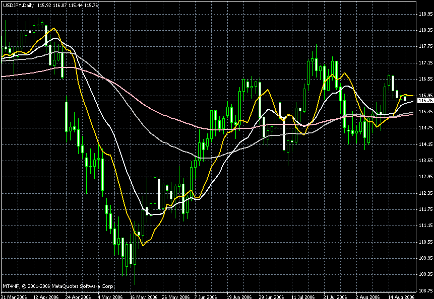Select the 24 Apr 2006 time axis label
The width and height of the screenshot is (434, 299).
[x=78, y=297]
